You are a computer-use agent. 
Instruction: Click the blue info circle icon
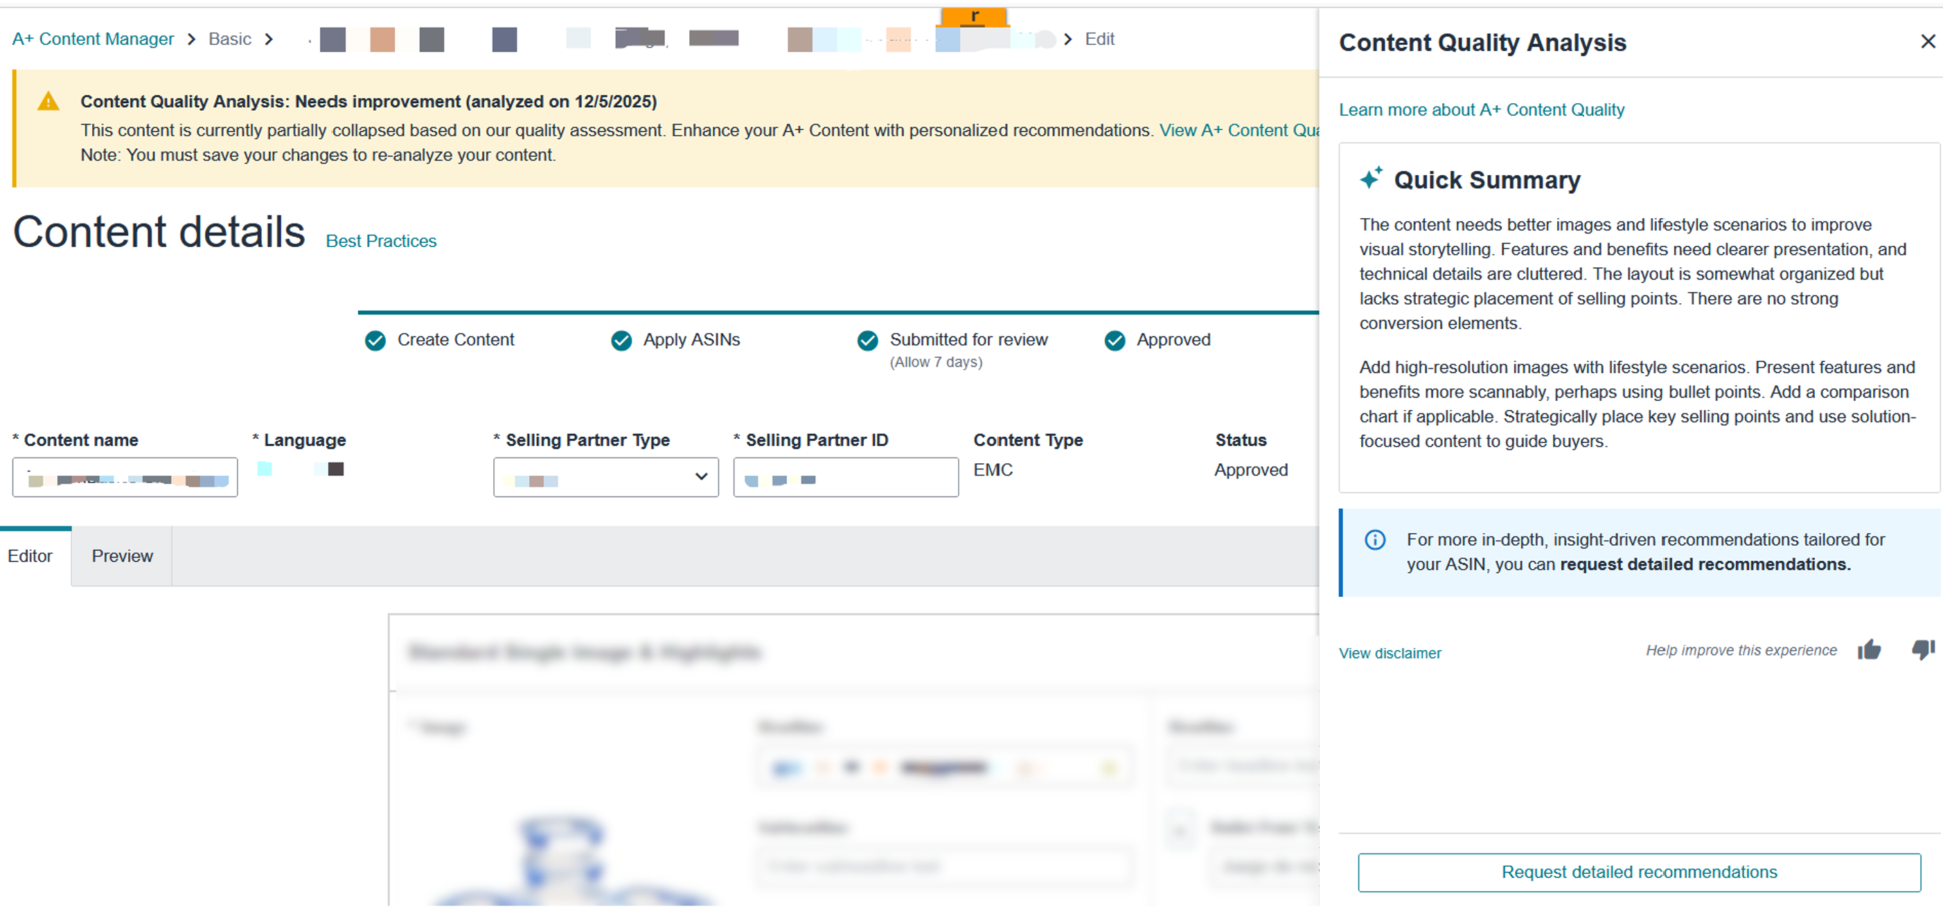click(x=1375, y=540)
